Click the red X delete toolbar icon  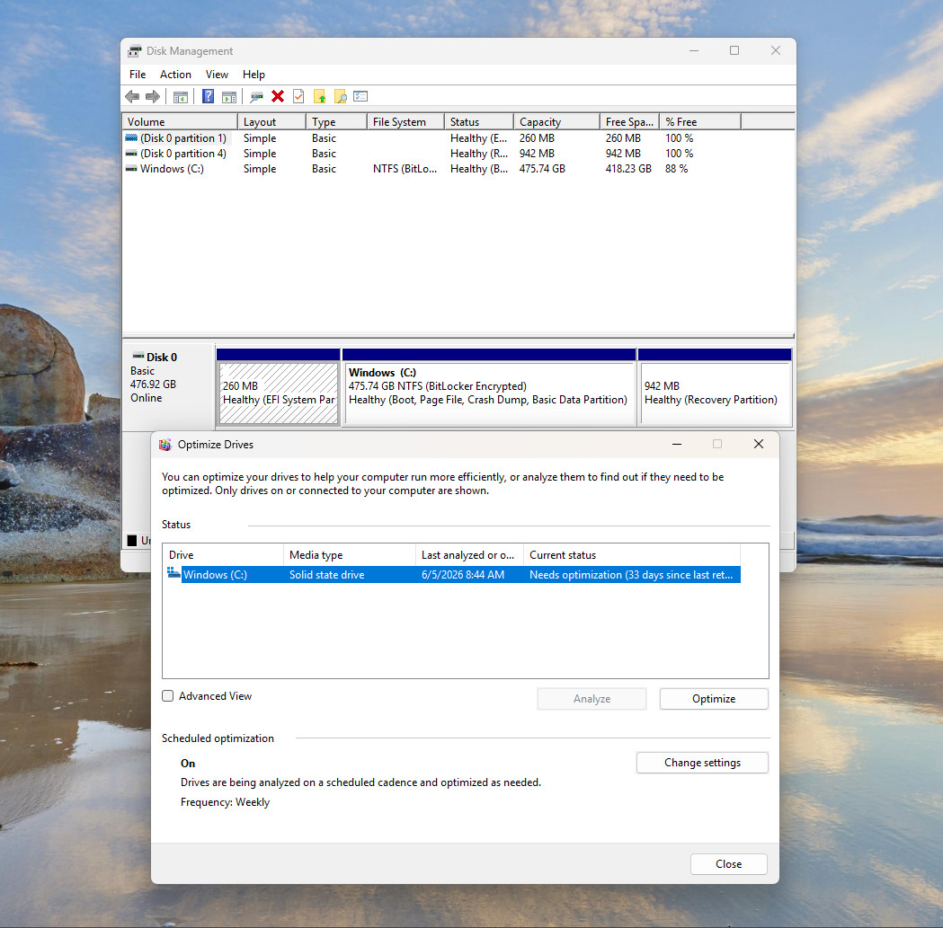coord(278,96)
